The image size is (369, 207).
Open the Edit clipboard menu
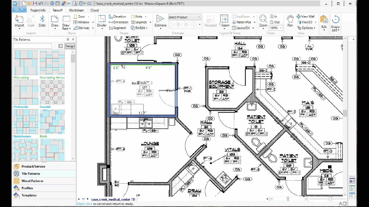(x=324, y=22)
